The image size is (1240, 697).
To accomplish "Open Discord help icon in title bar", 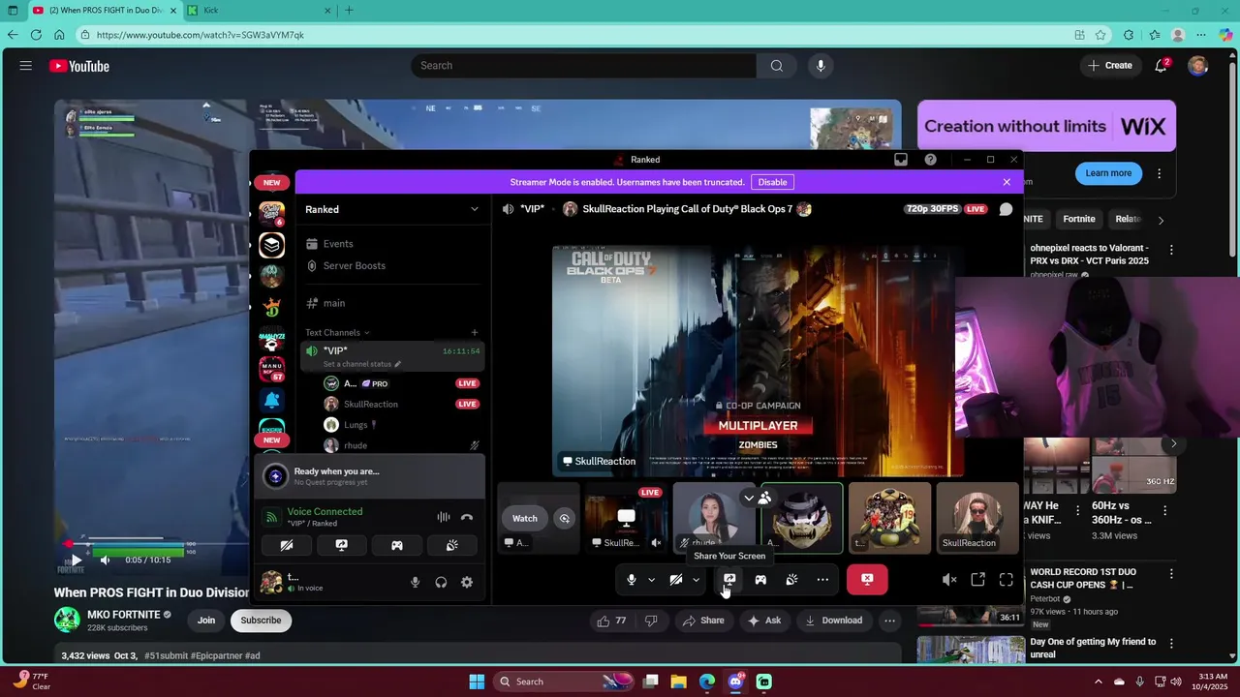I will pyautogui.click(x=931, y=160).
